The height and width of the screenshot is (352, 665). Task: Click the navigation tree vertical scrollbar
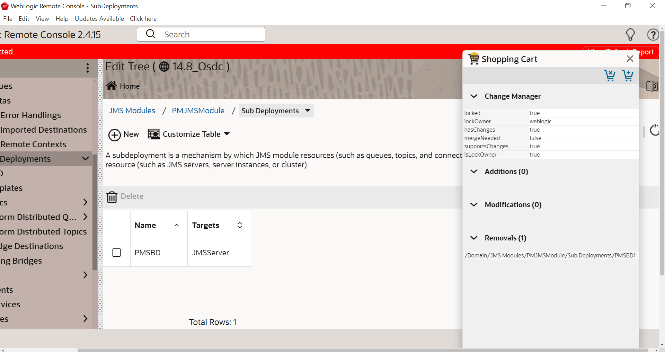(95, 212)
